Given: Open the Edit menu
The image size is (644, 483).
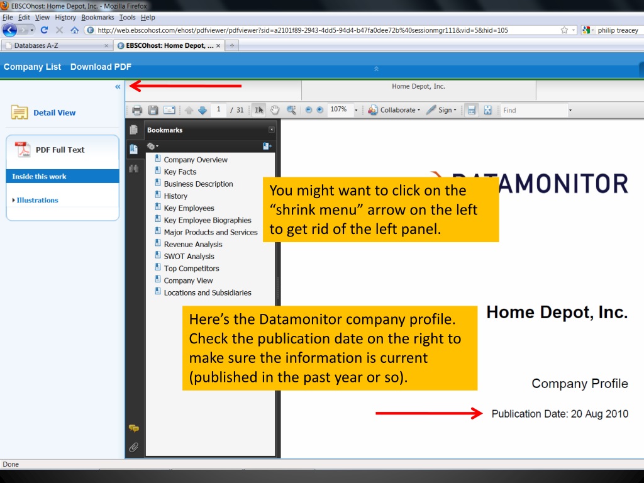Looking at the screenshot, I should pyautogui.click(x=24, y=17).
